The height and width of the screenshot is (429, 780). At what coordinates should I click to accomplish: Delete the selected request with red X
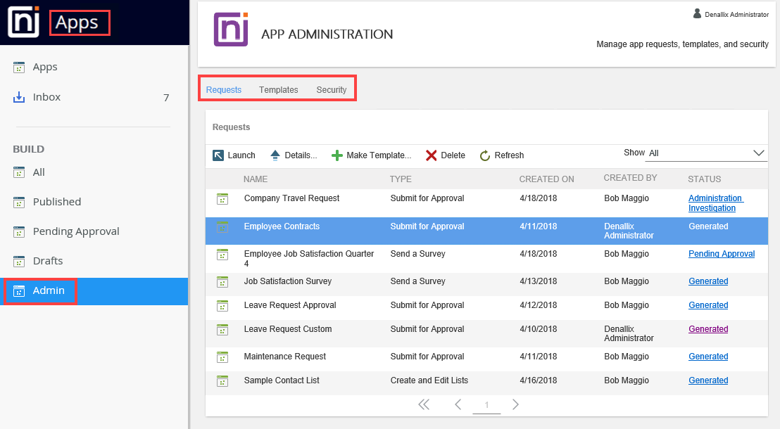point(432,155)
